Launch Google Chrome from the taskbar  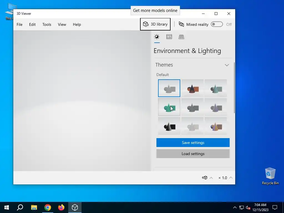[48, 207]
